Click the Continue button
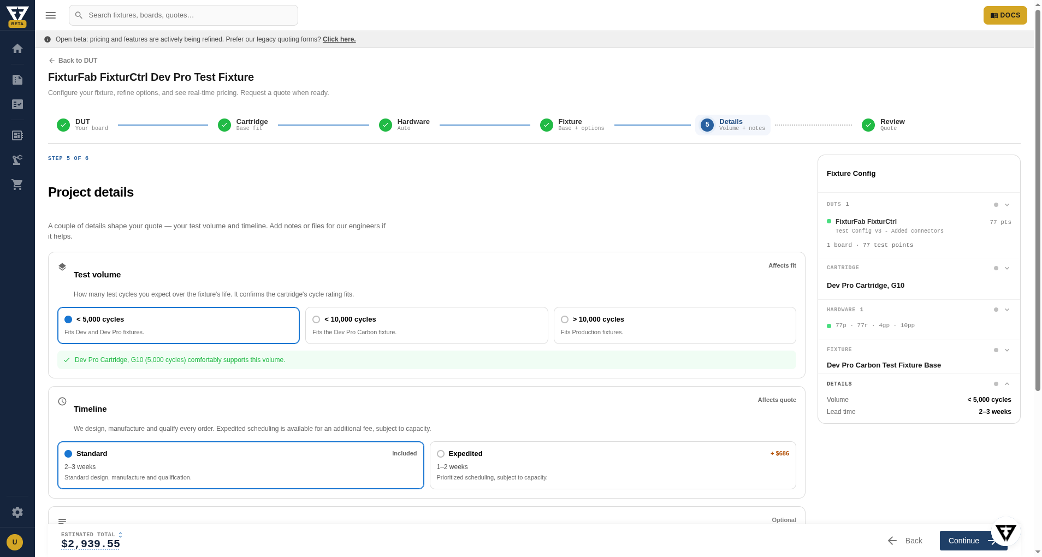 (x=966, y=541)
